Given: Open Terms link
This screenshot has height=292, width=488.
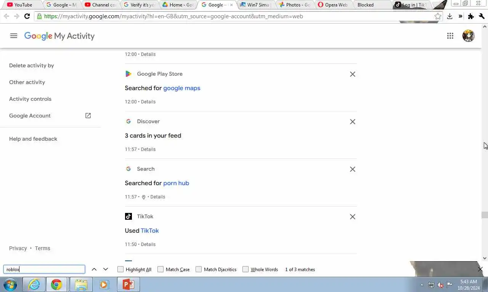Looking at the screenshot, I should point(42,248).
